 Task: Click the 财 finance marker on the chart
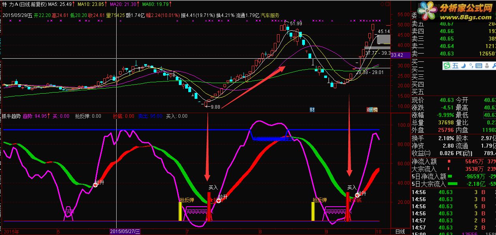point(312,109)
